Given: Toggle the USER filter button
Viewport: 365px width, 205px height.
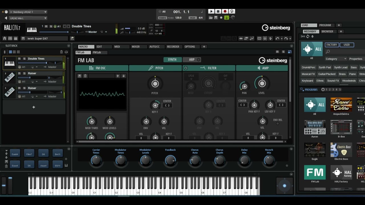Looking at the screenshot, I should [x=346, y=45].
